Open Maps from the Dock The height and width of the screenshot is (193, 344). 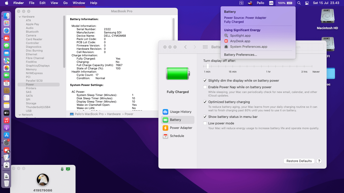7,61
